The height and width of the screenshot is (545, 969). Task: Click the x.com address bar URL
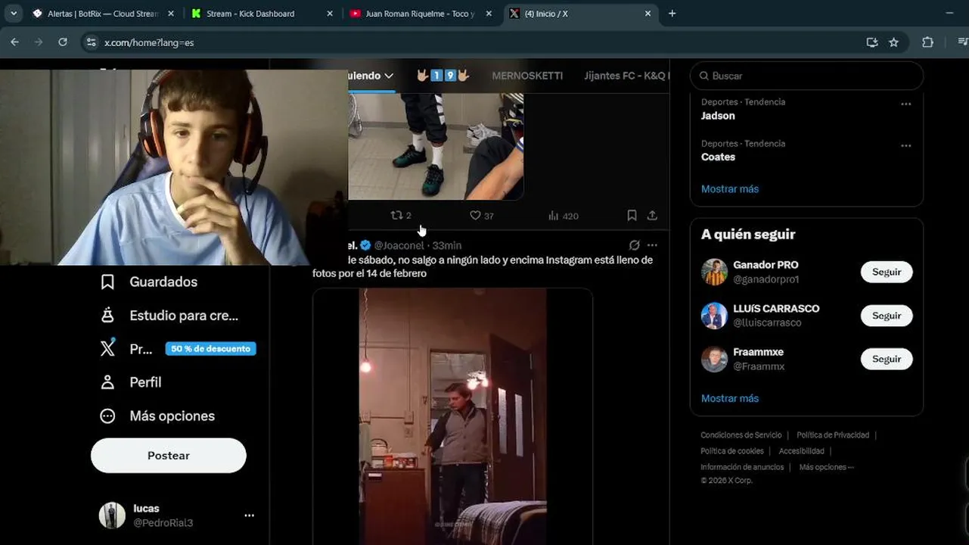(149, 42)
